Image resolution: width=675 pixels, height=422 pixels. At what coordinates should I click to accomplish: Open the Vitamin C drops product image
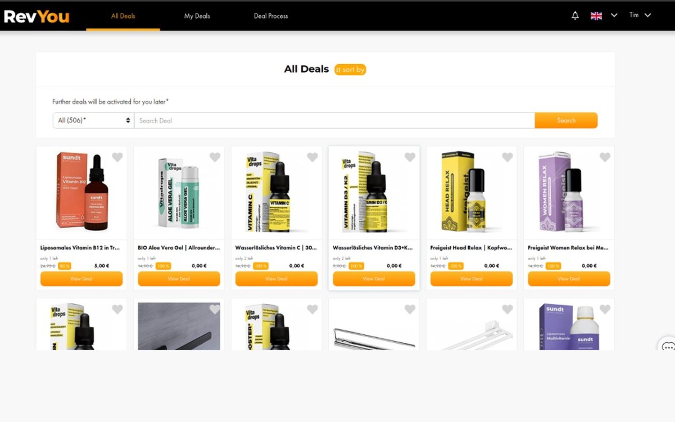276,191
